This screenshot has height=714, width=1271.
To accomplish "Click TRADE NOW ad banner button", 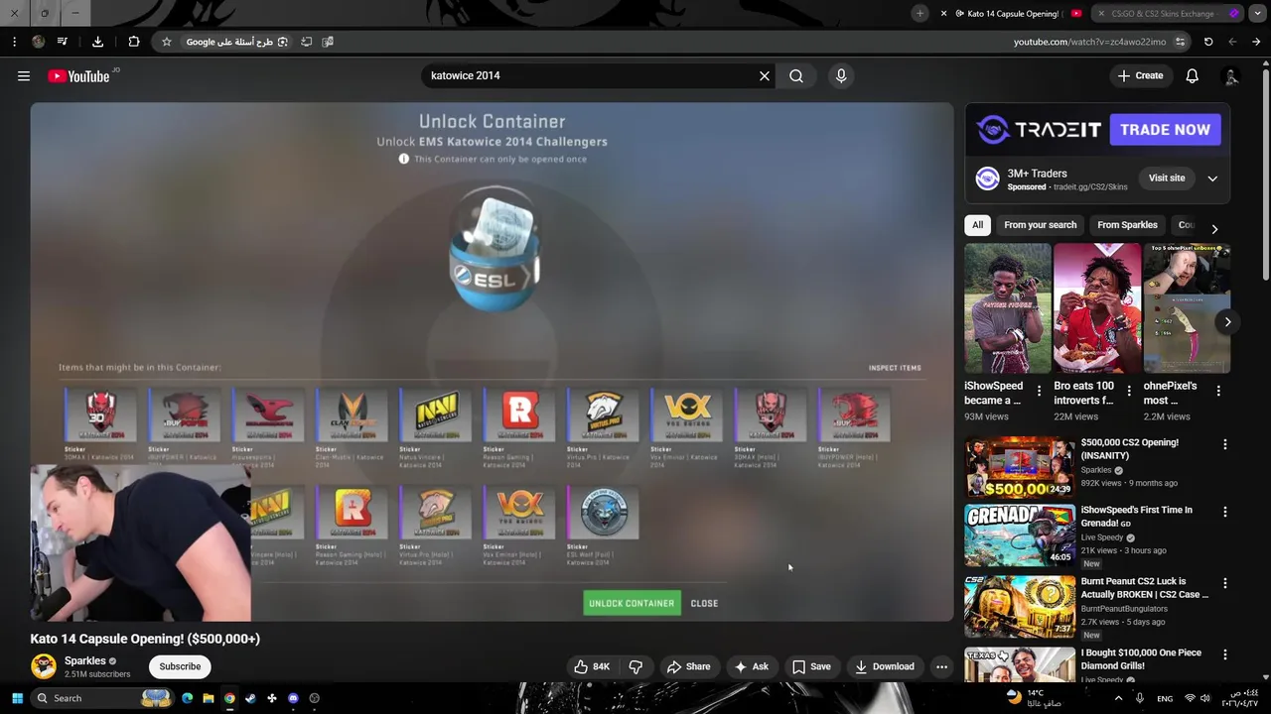I will (x=1165, y=129).
